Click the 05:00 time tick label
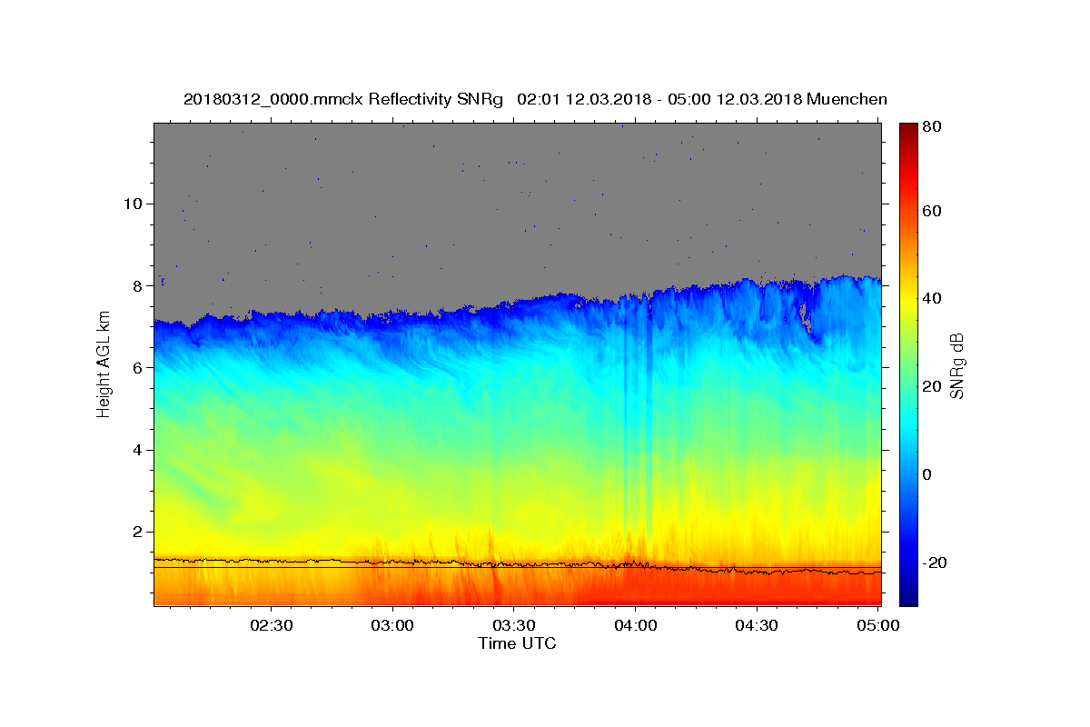 pyautogui.click(x=877, y=625)
